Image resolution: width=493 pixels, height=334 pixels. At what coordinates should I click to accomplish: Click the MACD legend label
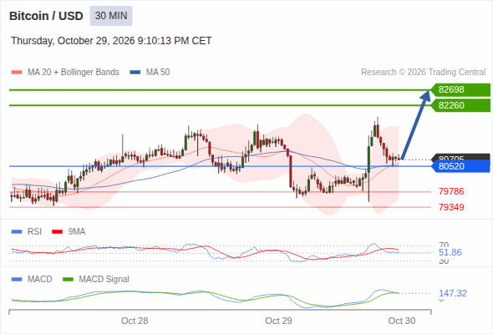click(39, 280)
